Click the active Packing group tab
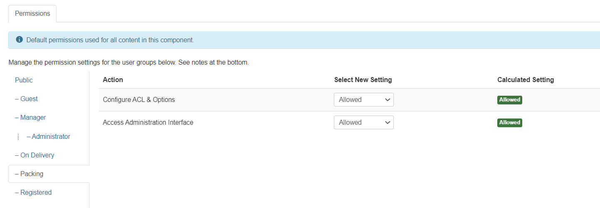The image size is (600, 208). pyautogui.click(x=32, y=174)
